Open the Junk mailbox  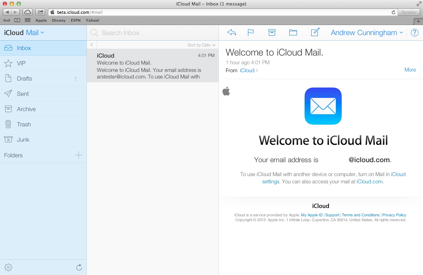coord(23,140)
